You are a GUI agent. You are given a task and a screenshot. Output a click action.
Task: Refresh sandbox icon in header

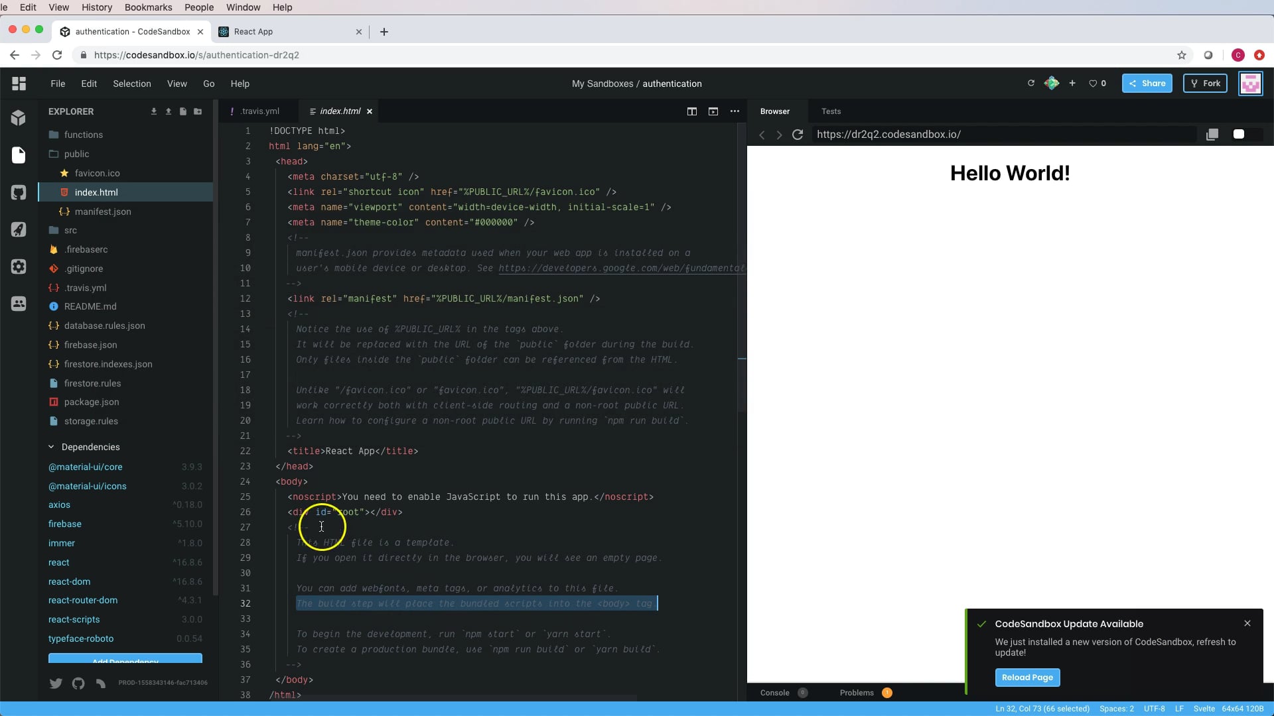pos(1031,84)
